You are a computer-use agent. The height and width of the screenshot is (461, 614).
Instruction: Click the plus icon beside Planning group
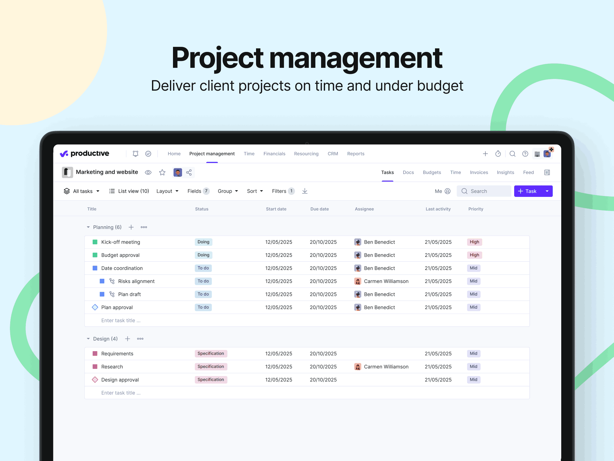point(131,227)
